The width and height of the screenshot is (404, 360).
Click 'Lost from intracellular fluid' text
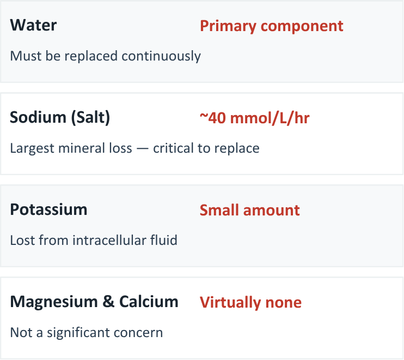(94, 240)
